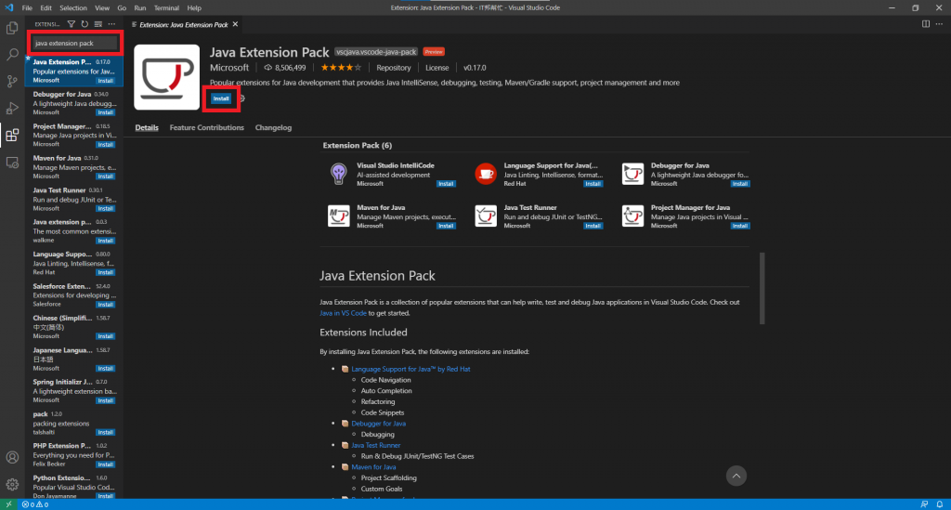Select the Extensions view icon
The height and width of the screenshot is (510, 951).
pyautogui.click(x=12, y=136)
